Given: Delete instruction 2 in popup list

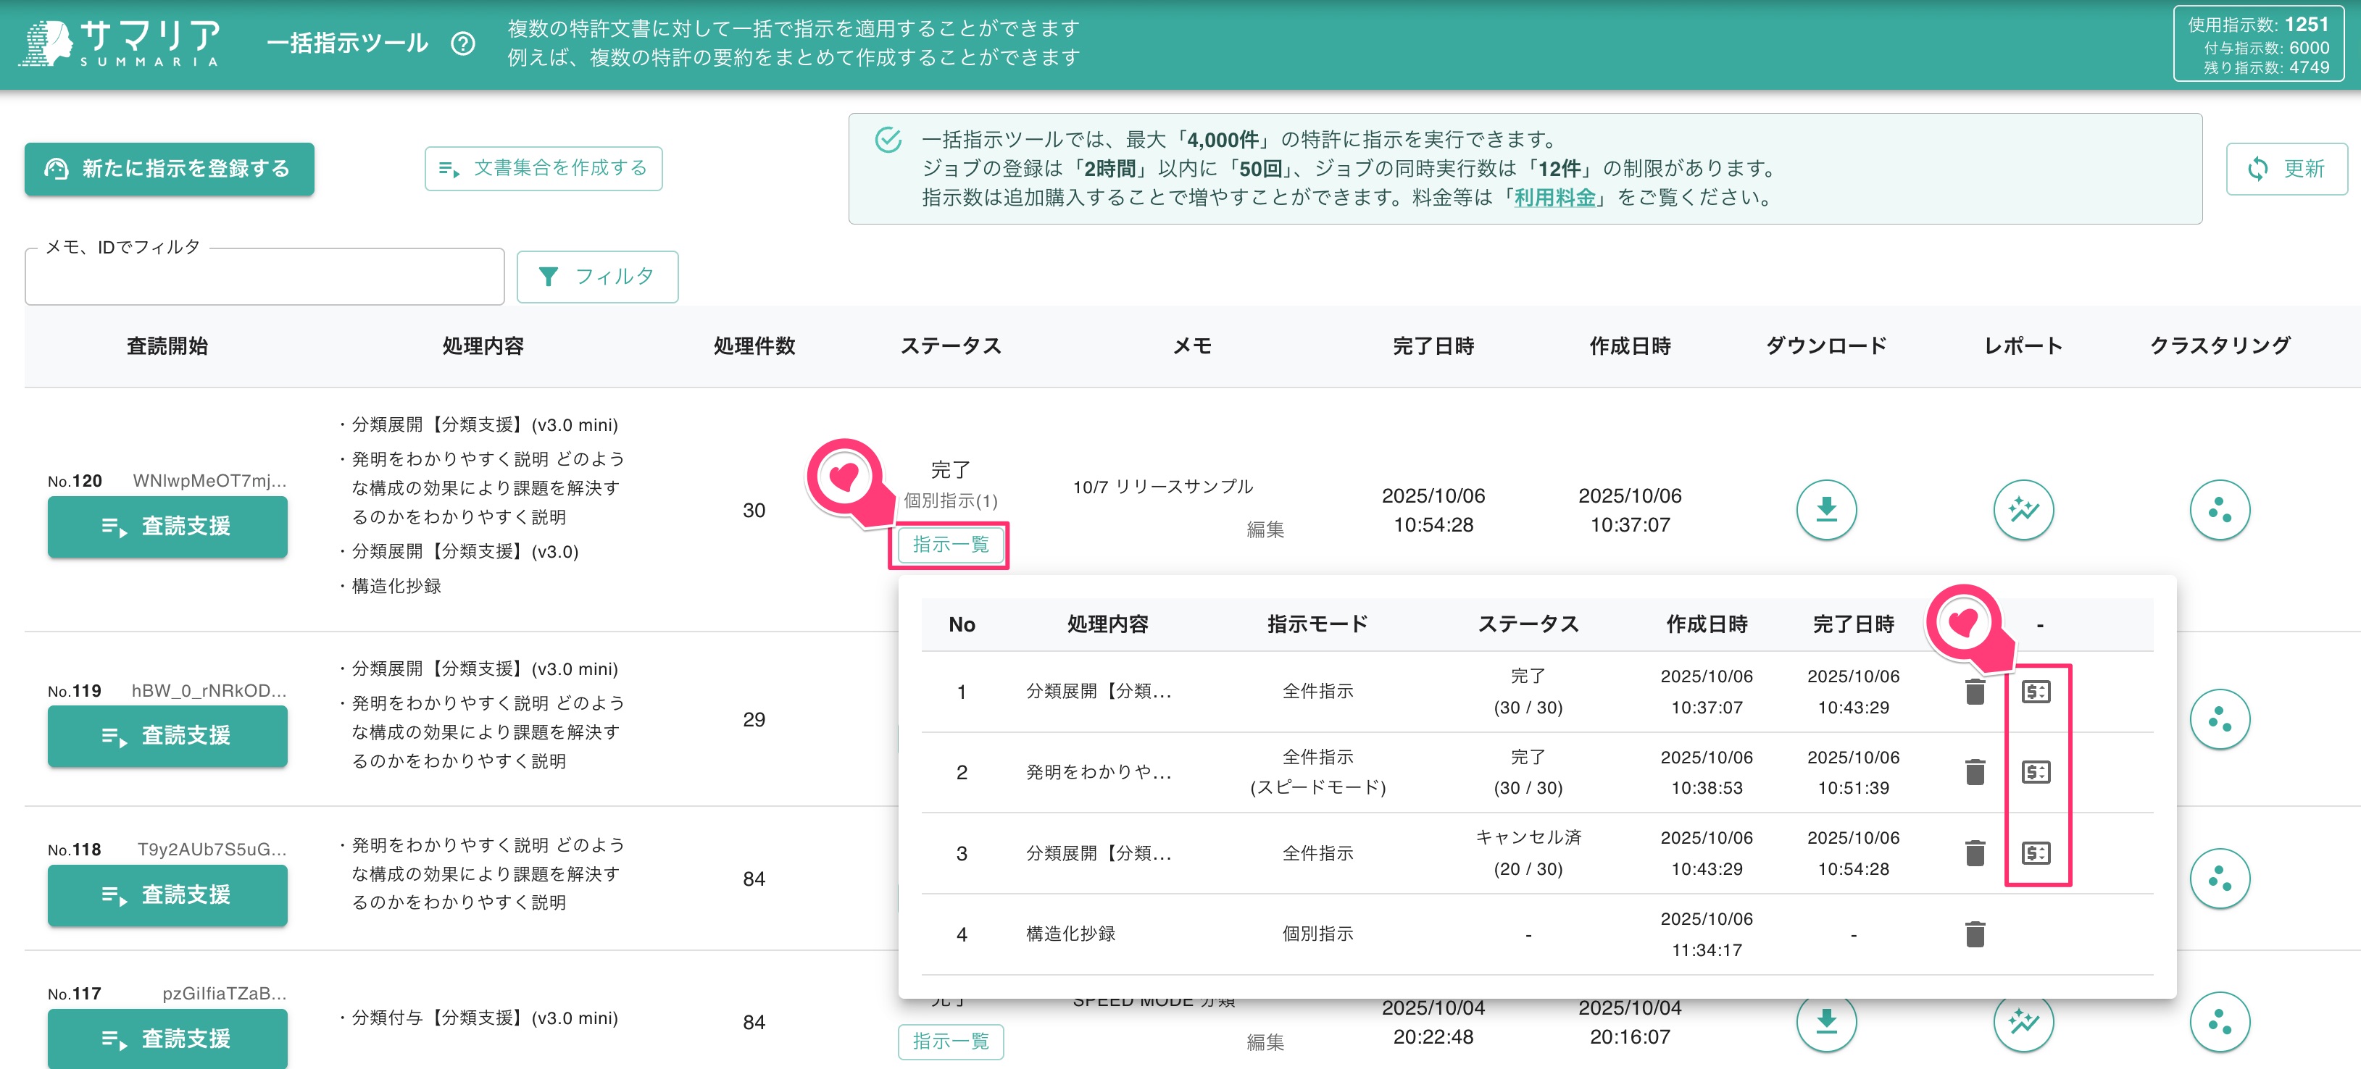Looking at the screenshot, I should (x=1975, y=772).
